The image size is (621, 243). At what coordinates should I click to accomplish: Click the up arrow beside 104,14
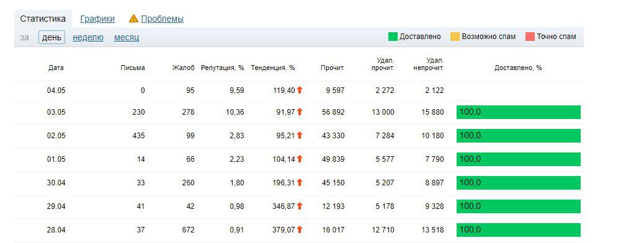click(x=300, y=159)
